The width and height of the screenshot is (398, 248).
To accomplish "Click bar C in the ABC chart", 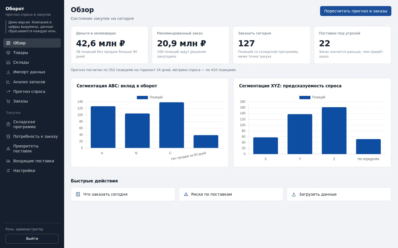I will coord(172,125).
